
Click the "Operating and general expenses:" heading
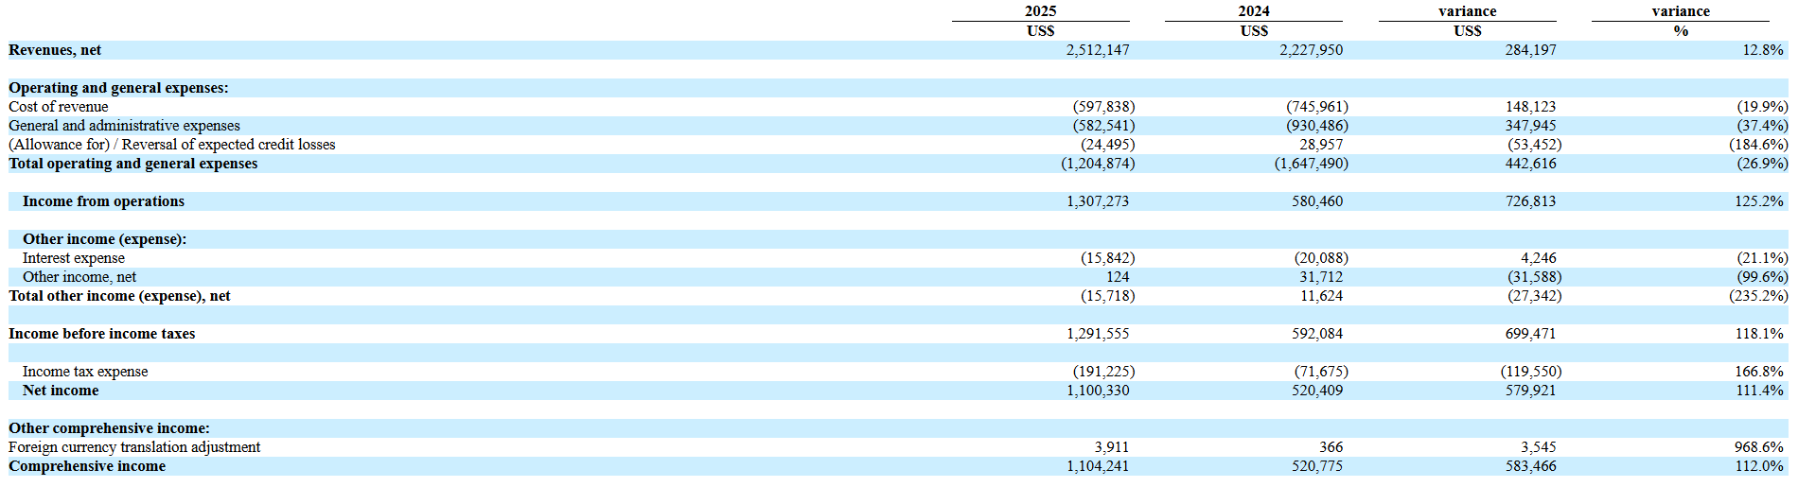pyautogui.click(x=118, y=88)
